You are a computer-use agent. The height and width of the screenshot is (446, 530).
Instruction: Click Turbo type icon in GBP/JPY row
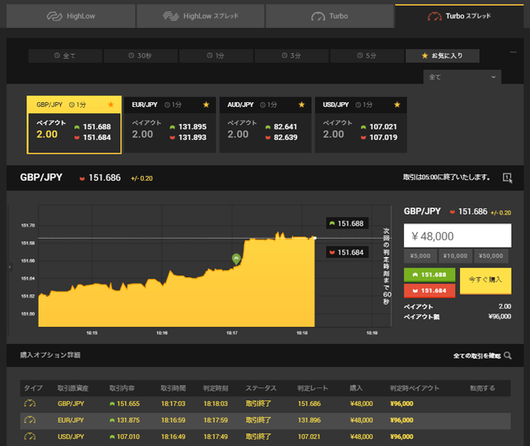(30, 403)
